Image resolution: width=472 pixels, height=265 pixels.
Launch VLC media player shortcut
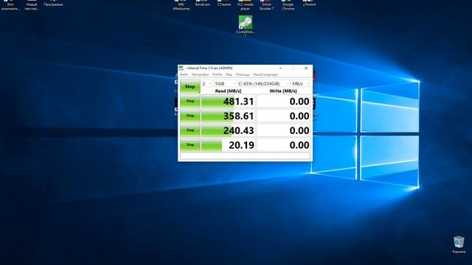click(246, 5)
